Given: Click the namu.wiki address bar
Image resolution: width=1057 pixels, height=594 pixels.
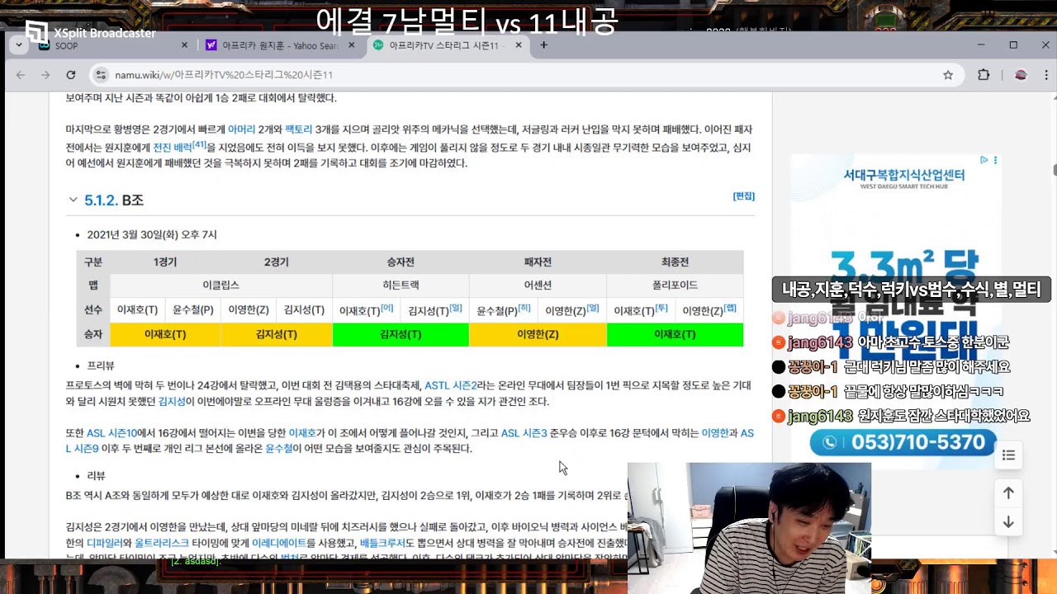Looking at the screenshot, I should click(526, 75).
